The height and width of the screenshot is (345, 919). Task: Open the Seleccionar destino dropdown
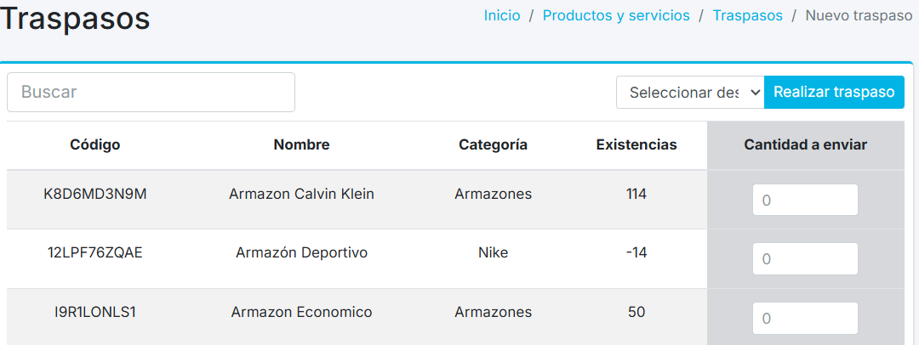coord(690,92)
